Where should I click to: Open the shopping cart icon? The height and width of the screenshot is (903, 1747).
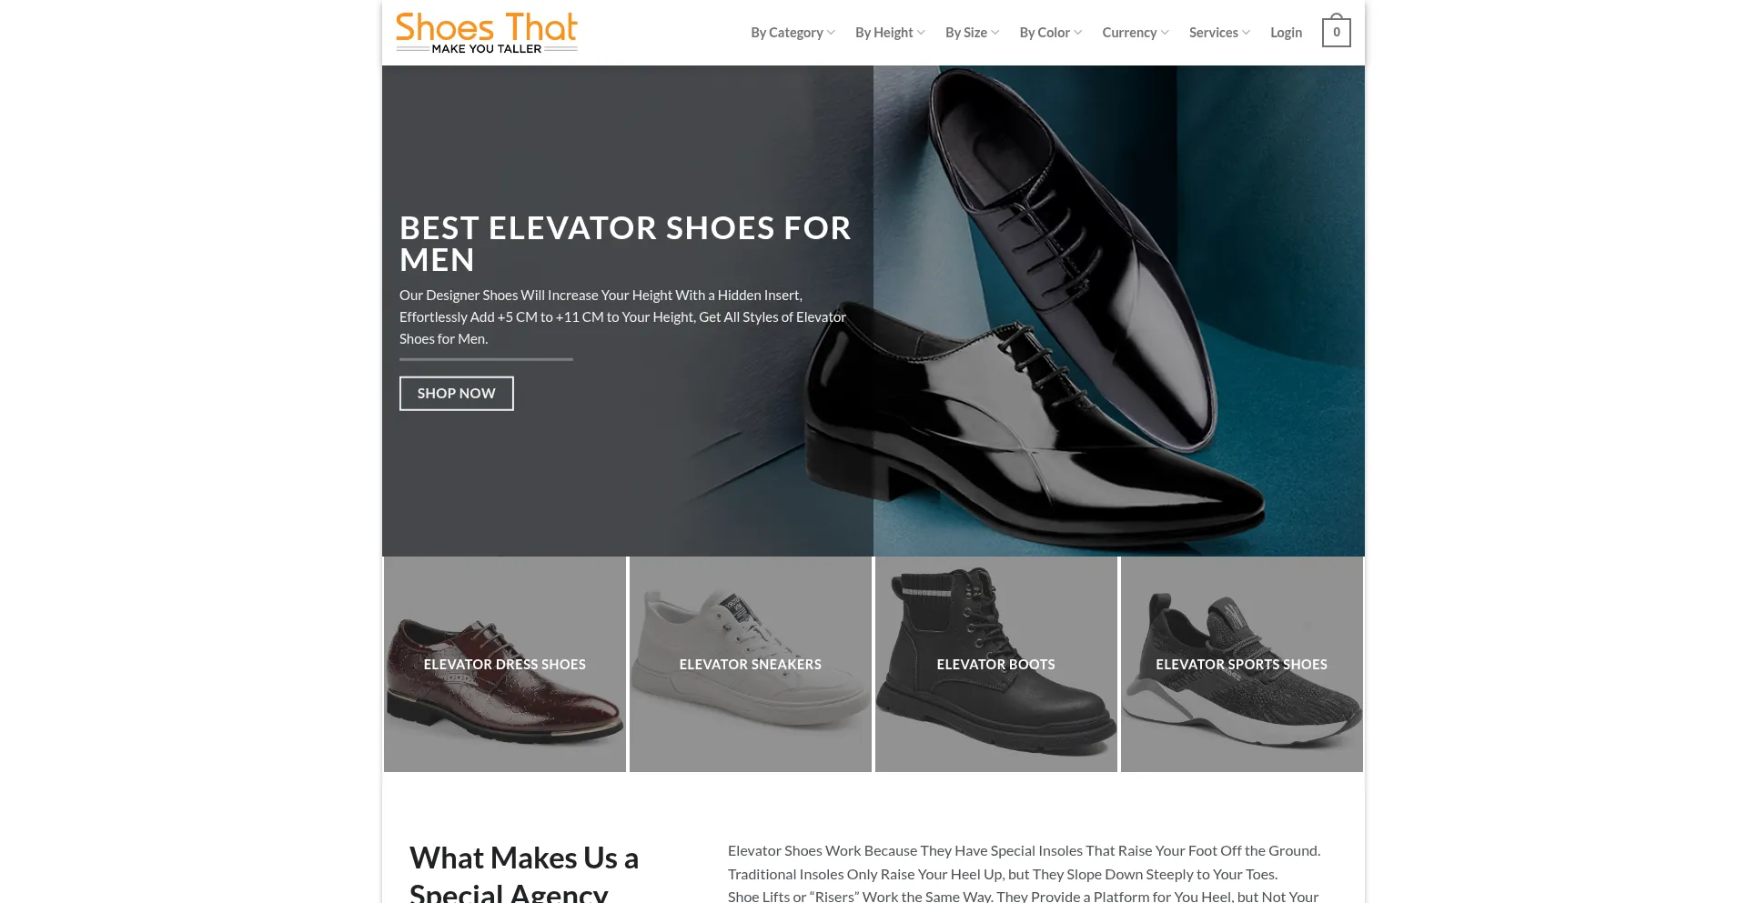pyautogui.click(x=1336, y=31)
